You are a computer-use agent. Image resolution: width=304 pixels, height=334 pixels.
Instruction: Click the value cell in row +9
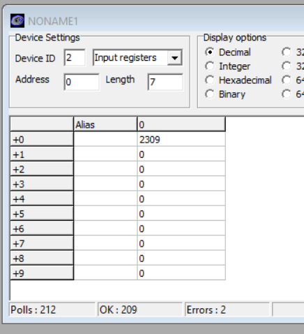181,273
